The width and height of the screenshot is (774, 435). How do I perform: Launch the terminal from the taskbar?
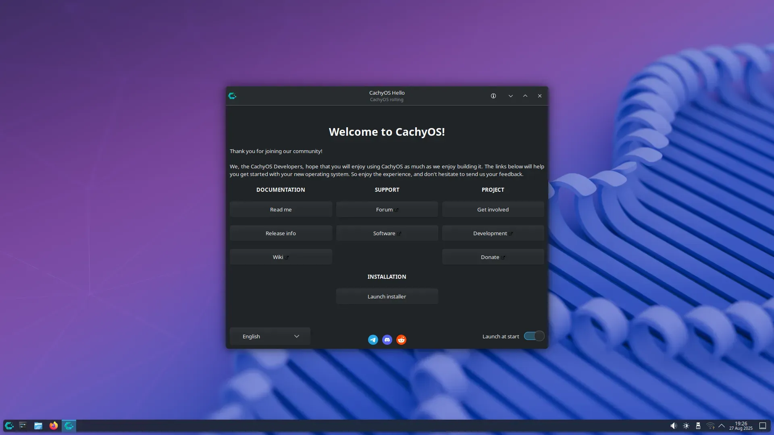(23, 426)
